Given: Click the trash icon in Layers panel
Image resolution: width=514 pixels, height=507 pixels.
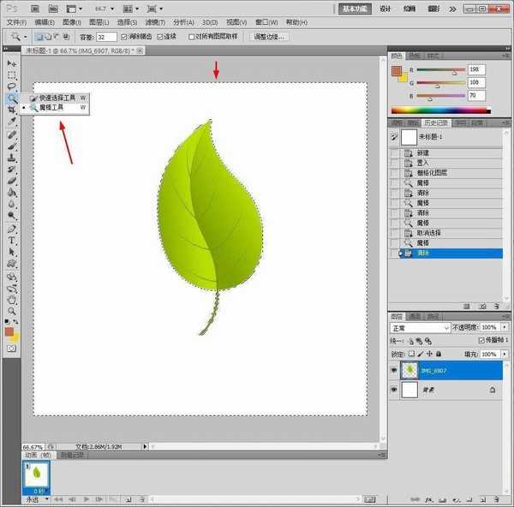Looking at the screenshot, I should (497, 498).
